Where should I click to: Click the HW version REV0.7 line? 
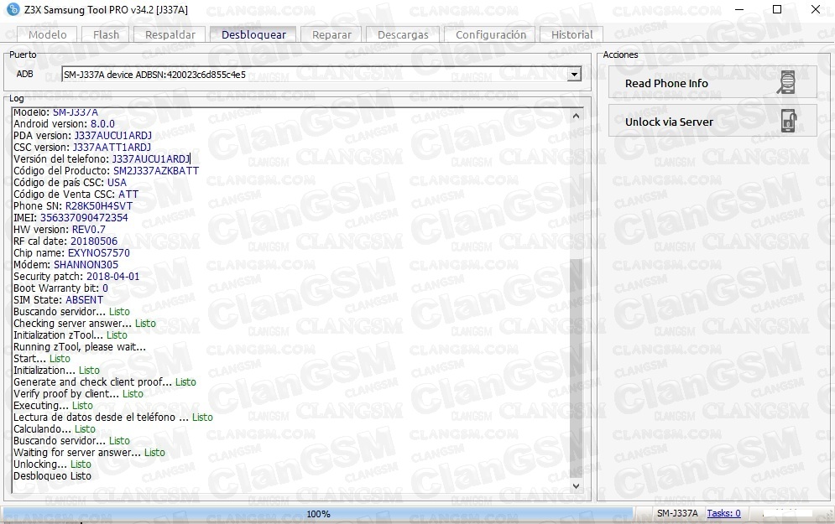pyautogui.click(x=59, y=229)
